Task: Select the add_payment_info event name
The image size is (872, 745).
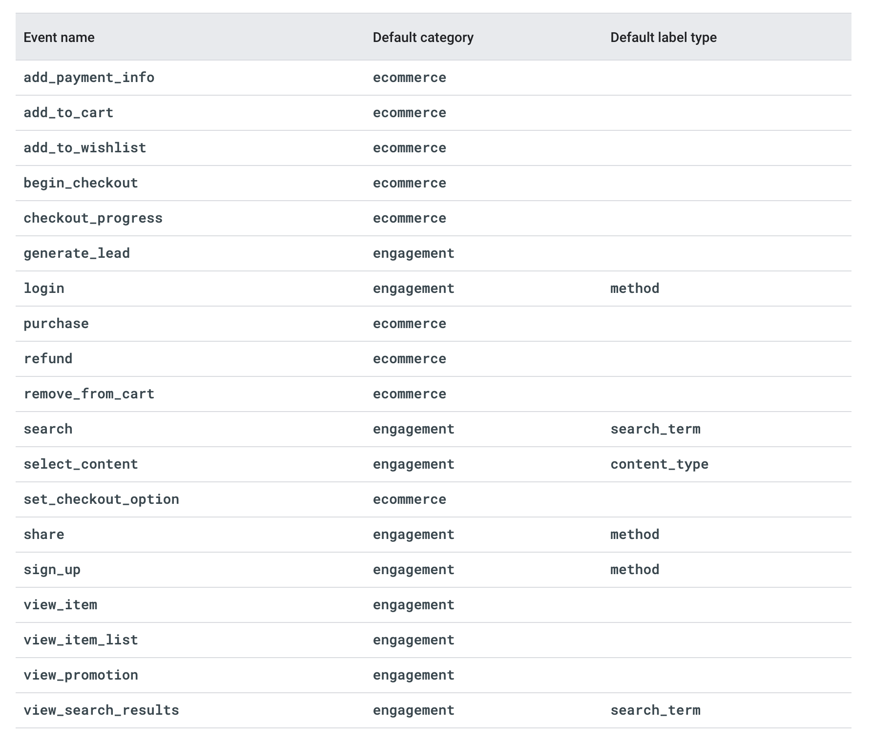Action: click(x=89, y=78)
